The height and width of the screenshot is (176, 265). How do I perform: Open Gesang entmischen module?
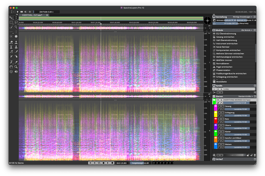point(234,37)
